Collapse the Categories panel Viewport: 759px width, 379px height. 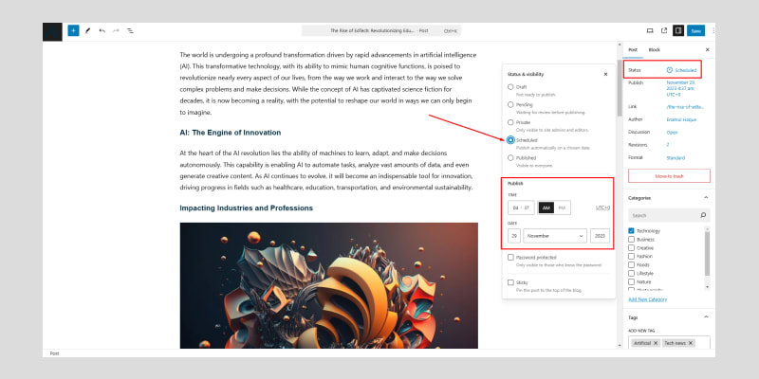click(706, 198)
